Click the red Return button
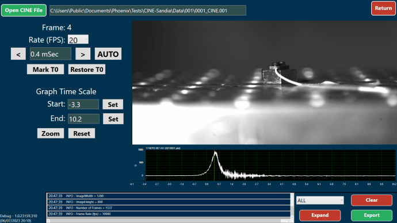 (383, 9)
